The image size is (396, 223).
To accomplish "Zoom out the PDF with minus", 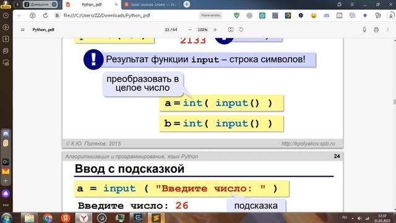I will pos(190,30).
